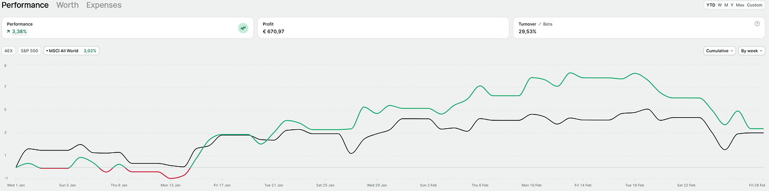
Task: Click the Mon 13 Jan axis label
Action: [x=171, y=185]
